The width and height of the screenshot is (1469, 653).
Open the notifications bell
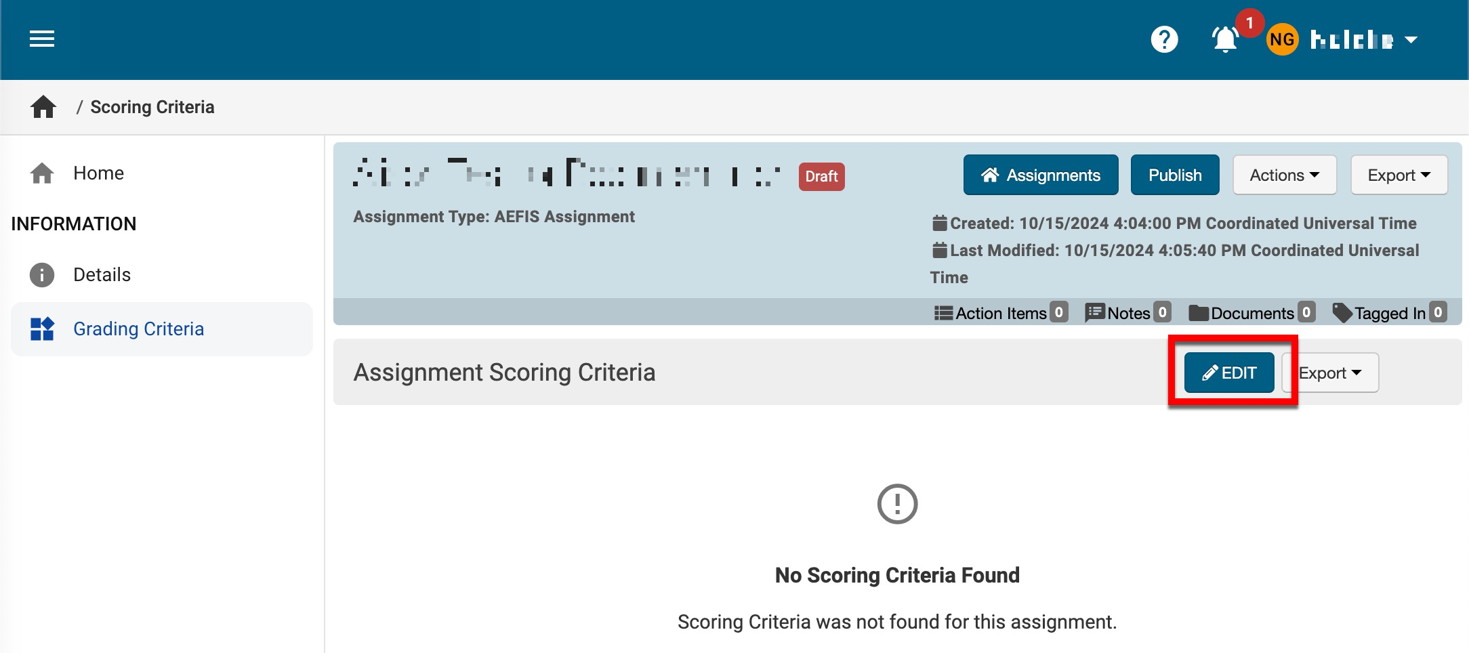point(1224,39)
